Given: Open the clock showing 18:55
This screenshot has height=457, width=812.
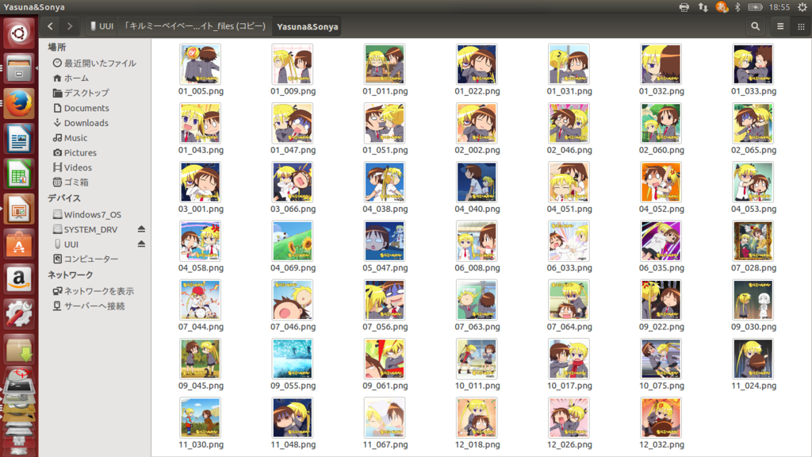Looking at the screenshot, I should (x=779, y=7).
